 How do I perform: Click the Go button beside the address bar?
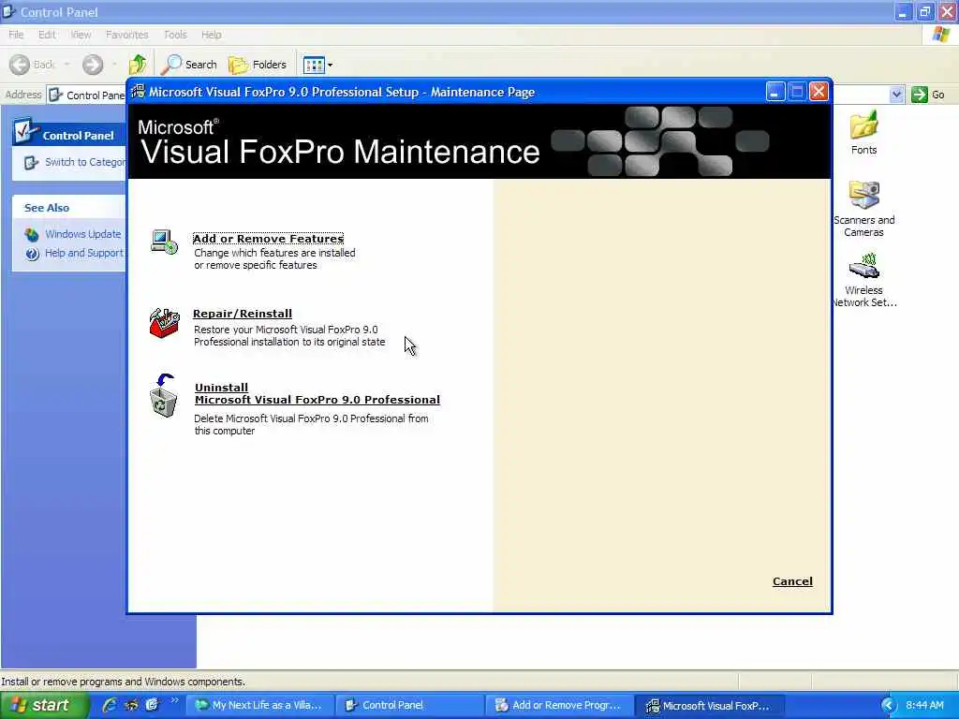928,95
